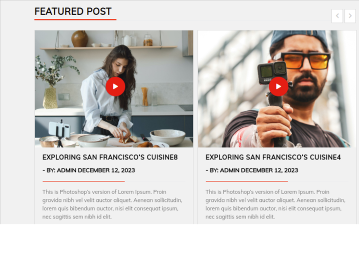
Task: Click the orange sunglasses in the photo
Action: click(x=305, y=61)
